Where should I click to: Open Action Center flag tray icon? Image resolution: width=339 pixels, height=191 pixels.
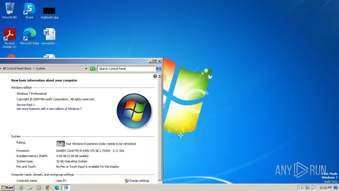[x=314, y=188]
